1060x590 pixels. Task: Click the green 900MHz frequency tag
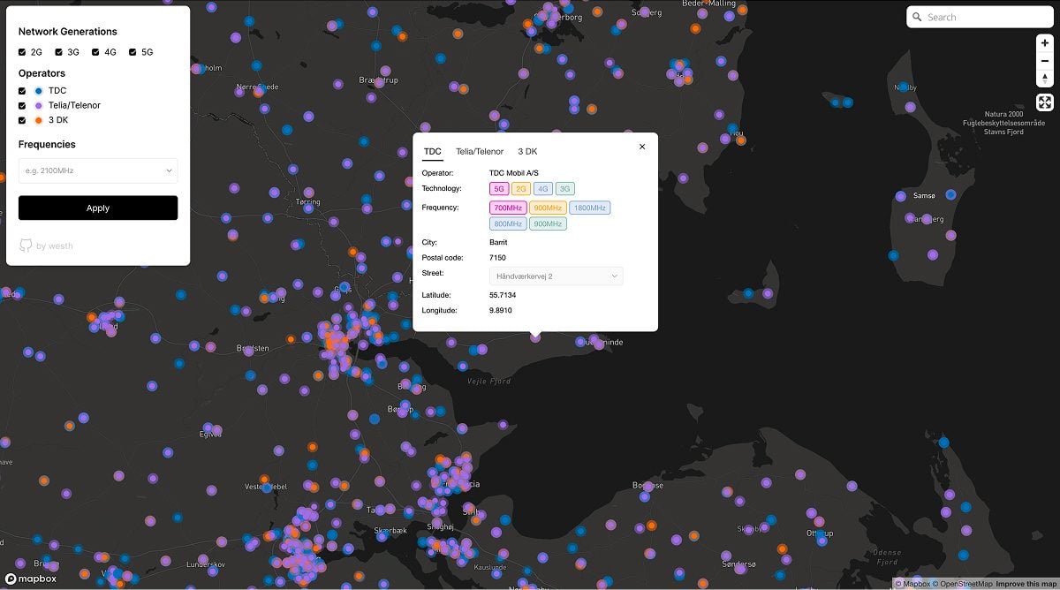pos(548,223)
